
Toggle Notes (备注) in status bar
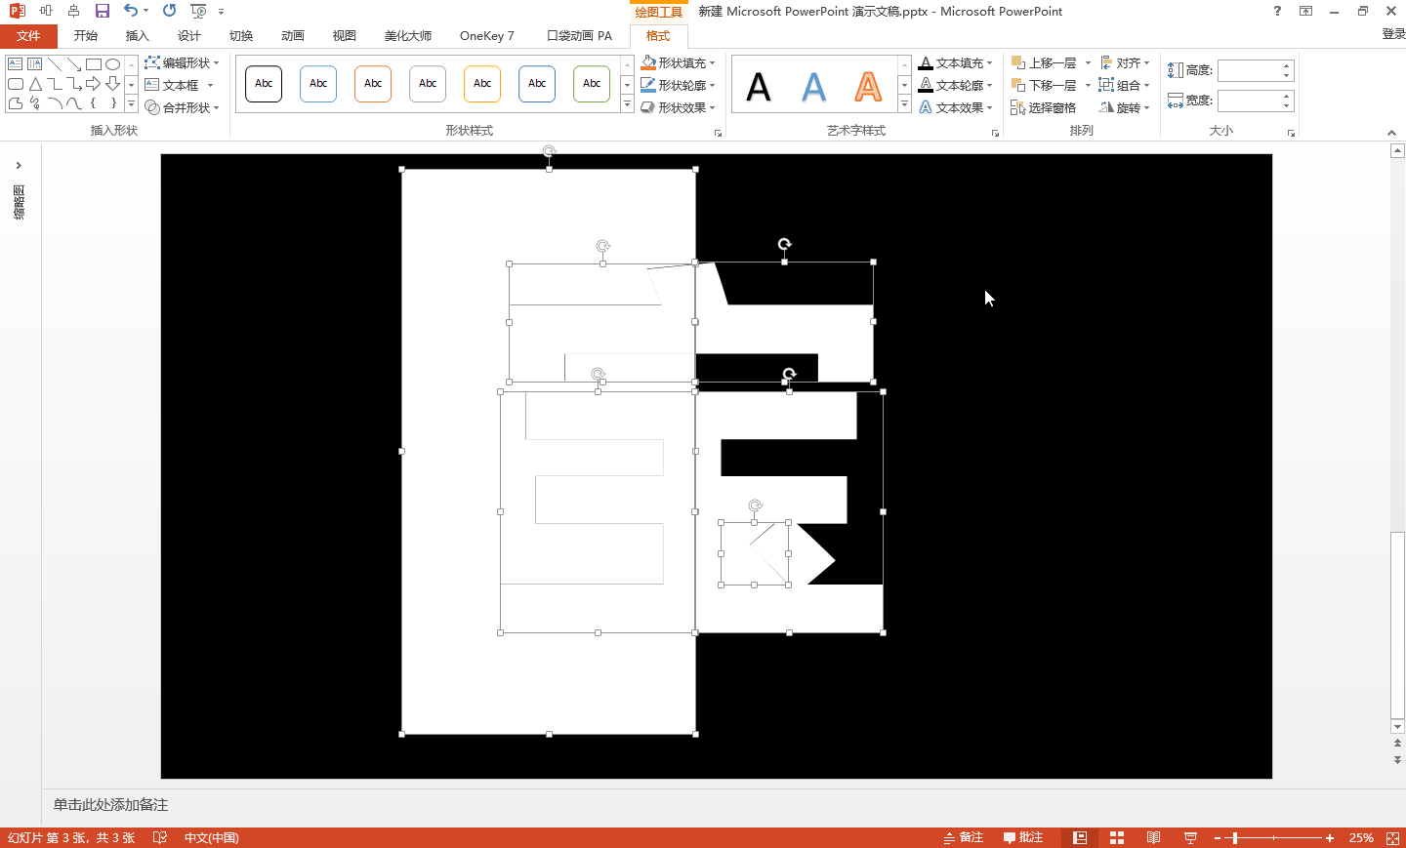point(964,837)
